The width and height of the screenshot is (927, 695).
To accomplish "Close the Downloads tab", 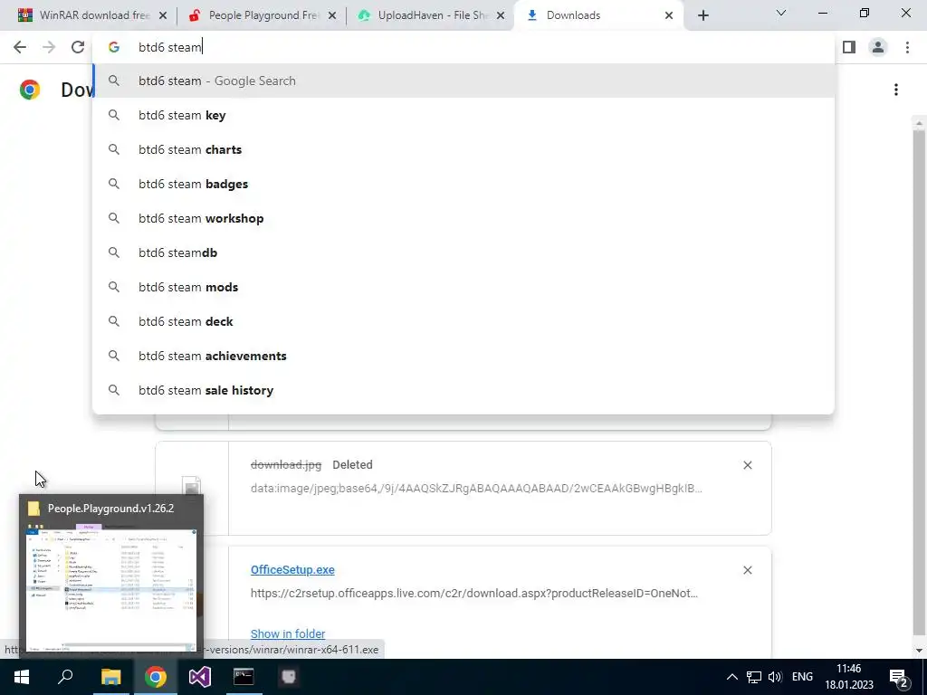I will pos(669,15).
